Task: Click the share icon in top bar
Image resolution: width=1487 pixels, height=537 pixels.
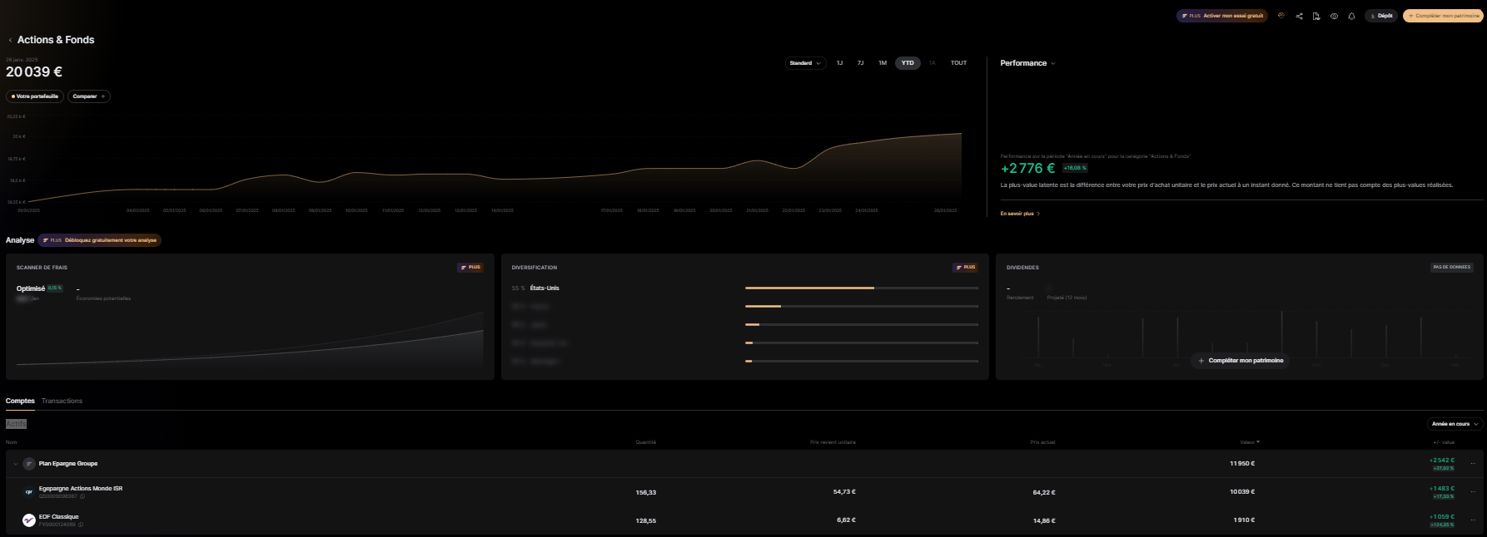Action: [x=1299, y=16]
